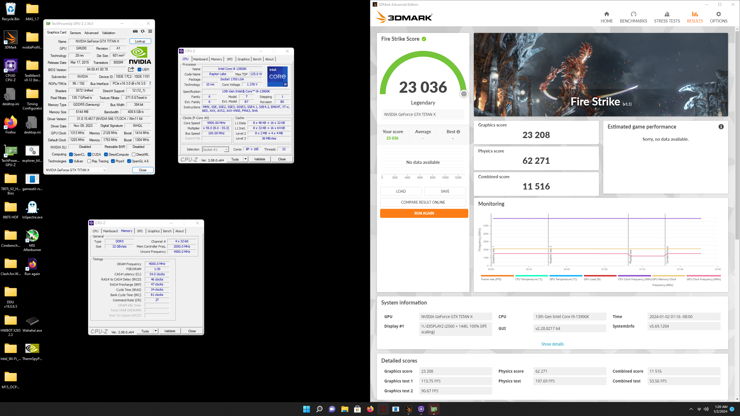Click RUN AGAIN in 3DMark
This screenshot has height=416, width=740.
pyautogui.click(x=424, y=213)
